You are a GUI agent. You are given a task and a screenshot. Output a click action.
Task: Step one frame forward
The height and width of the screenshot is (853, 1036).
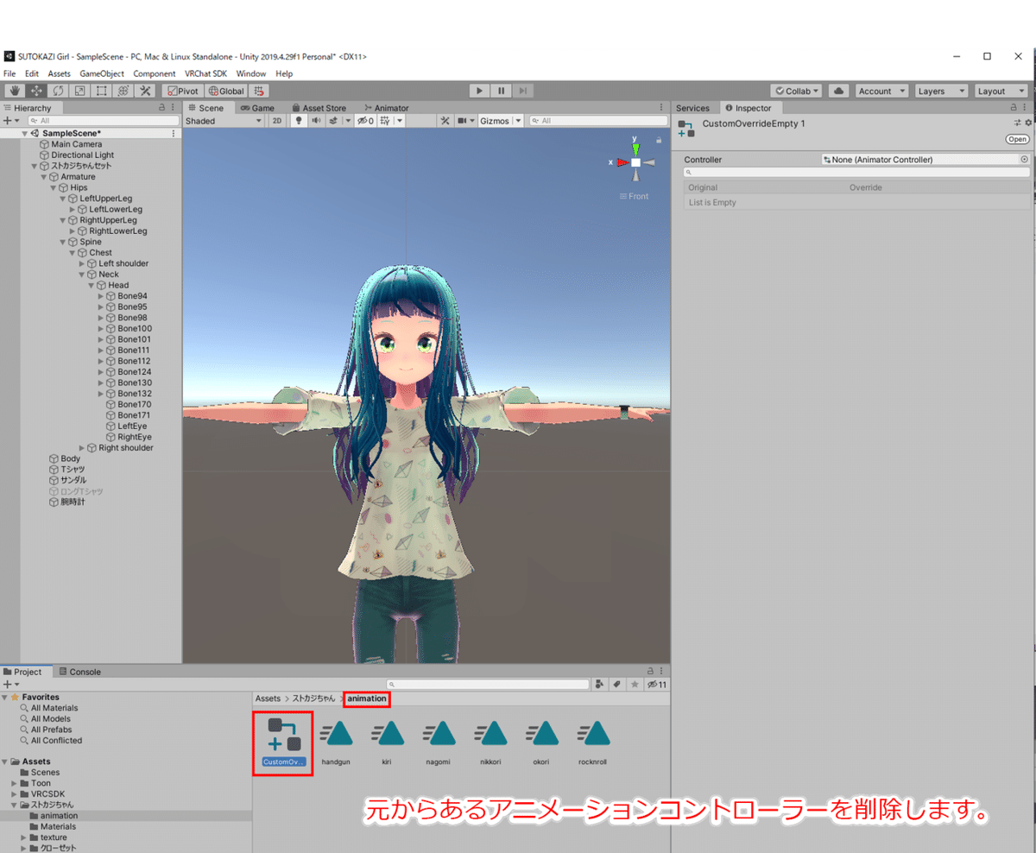522,91
